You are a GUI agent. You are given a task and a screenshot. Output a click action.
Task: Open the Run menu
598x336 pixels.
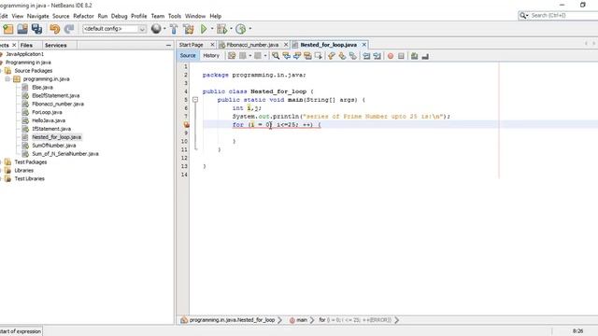(103, 16)
